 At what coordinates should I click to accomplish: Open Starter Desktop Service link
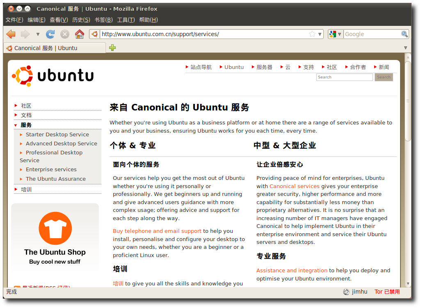pos(57,134)
